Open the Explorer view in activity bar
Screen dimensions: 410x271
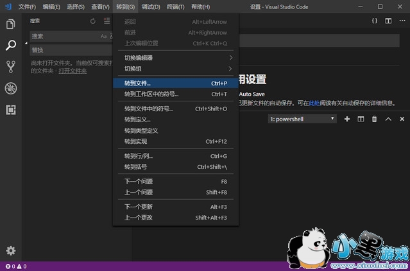pos(10,24)
